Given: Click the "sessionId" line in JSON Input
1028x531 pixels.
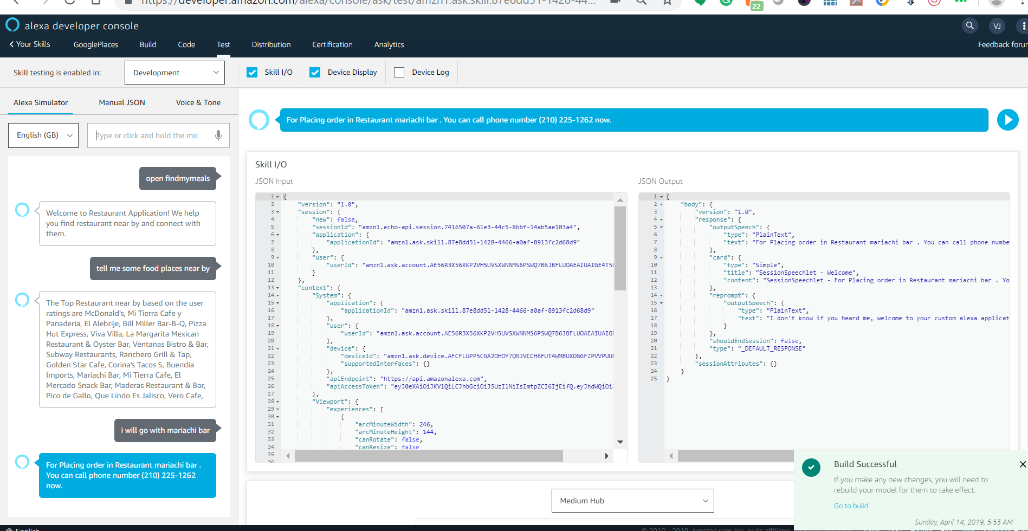Looking at the screenshot, I should (x=445, y=227).
